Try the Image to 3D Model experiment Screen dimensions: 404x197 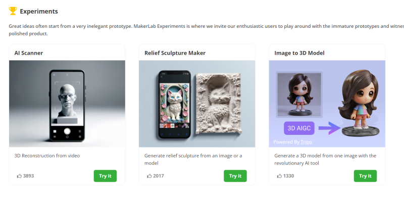pos(365,176)
